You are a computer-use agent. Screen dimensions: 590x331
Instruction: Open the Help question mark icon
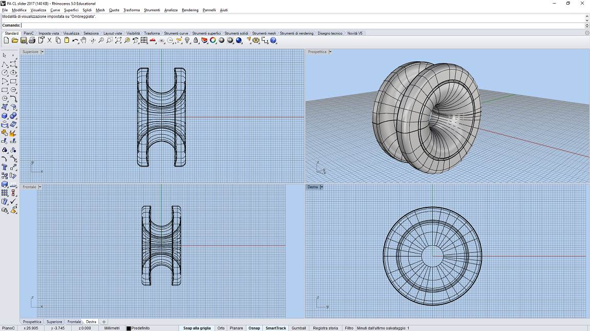tap(273, 40)
